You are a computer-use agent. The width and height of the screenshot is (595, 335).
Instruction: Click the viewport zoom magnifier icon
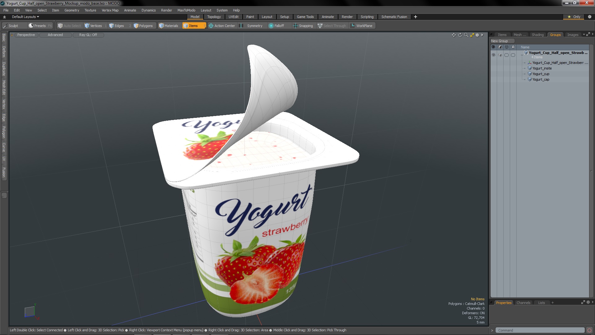[466, 35]
